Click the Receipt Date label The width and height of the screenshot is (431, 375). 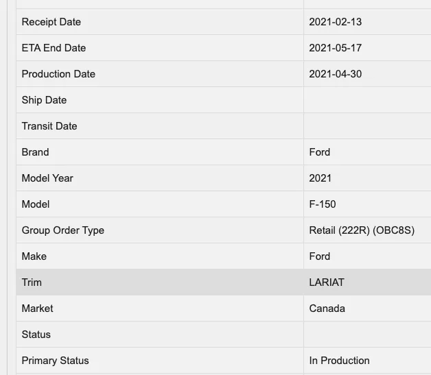click(51, 22)
